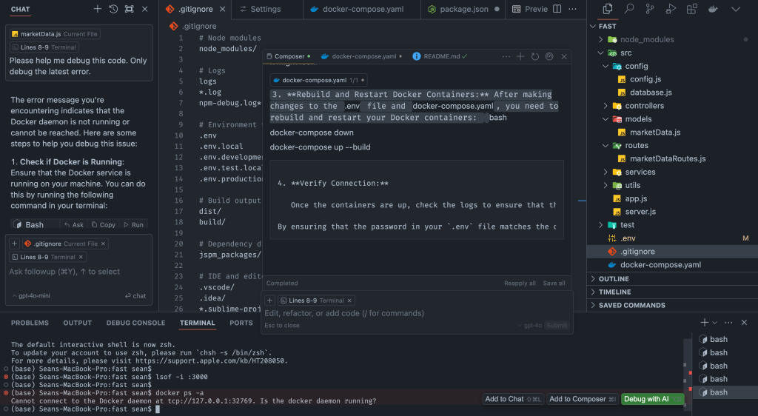Switch to the PORTS tab
The height and width of the screenshot is (416, 758).
241,323
